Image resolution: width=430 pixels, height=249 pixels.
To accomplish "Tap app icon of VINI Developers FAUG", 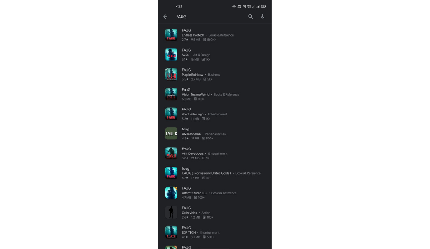I will click(x=171, y=153).
